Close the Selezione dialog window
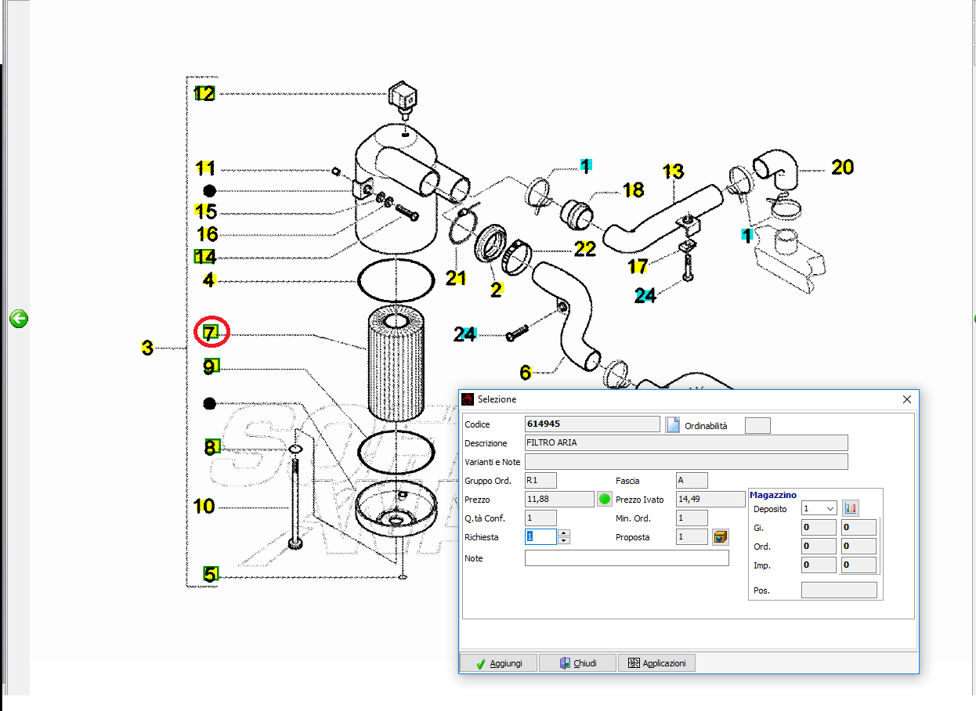The height and width of the screenshot is (711, 976). coord(906,399)
